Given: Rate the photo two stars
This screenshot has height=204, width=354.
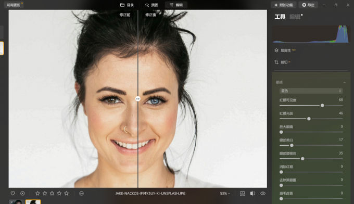Looking at the screenshot, I should click(x=45, y=194).
